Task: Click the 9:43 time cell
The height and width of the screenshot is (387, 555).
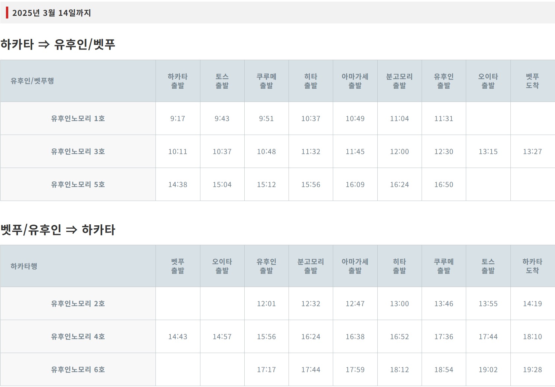Action: [x=222, y=118]
